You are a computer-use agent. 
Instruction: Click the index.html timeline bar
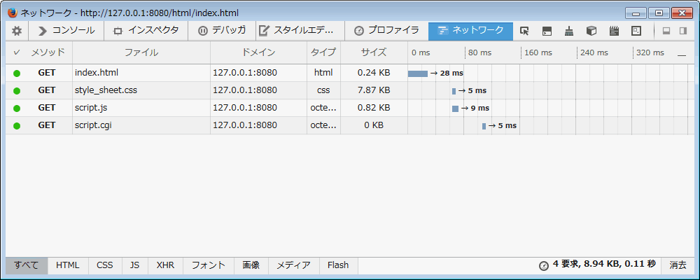418,73
